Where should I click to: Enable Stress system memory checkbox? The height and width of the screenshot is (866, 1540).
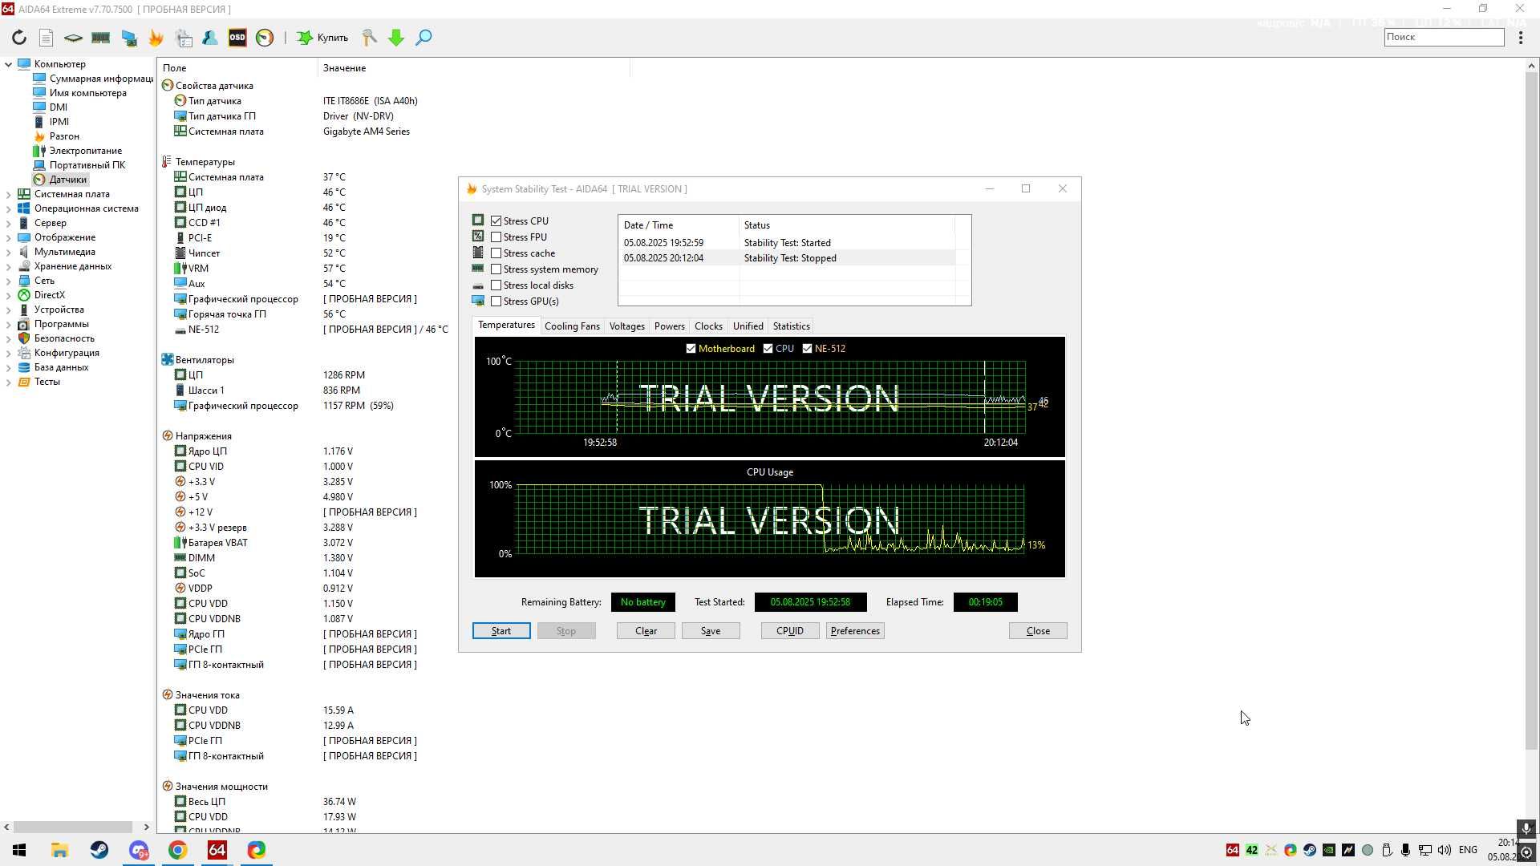coord(496,269)
